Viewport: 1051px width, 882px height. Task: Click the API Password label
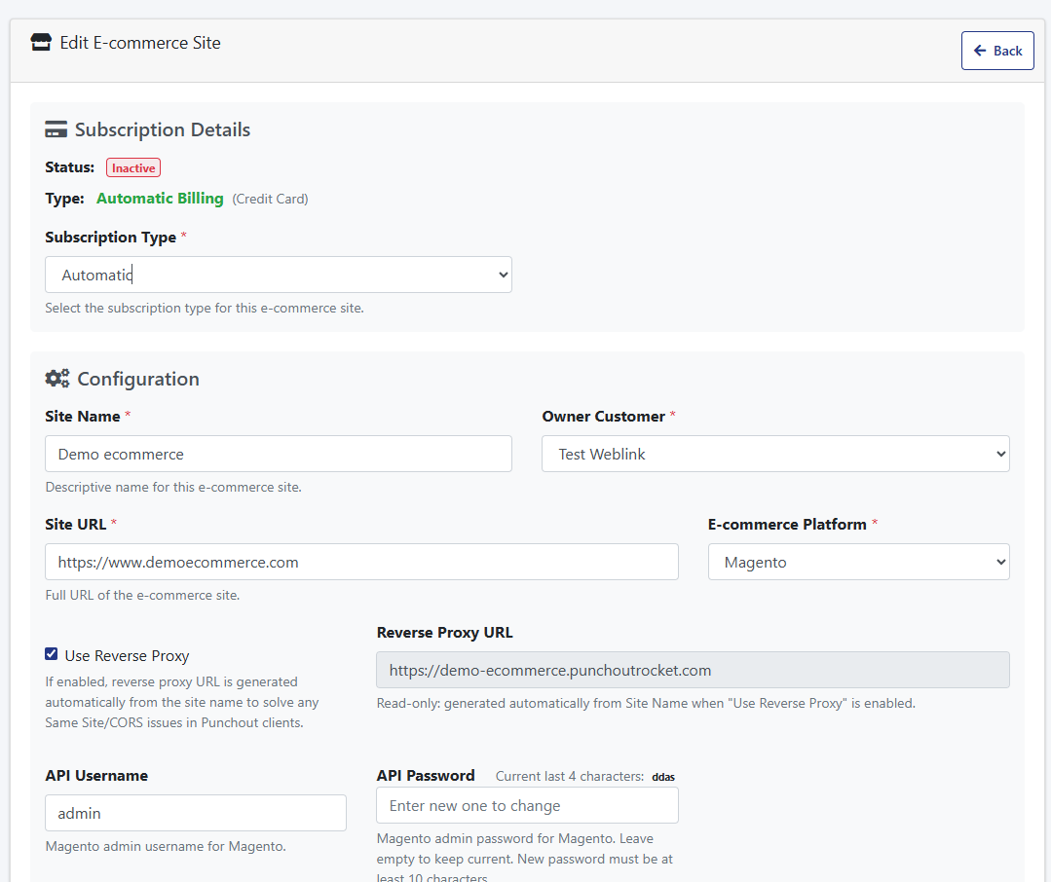[x=426, y=776]
